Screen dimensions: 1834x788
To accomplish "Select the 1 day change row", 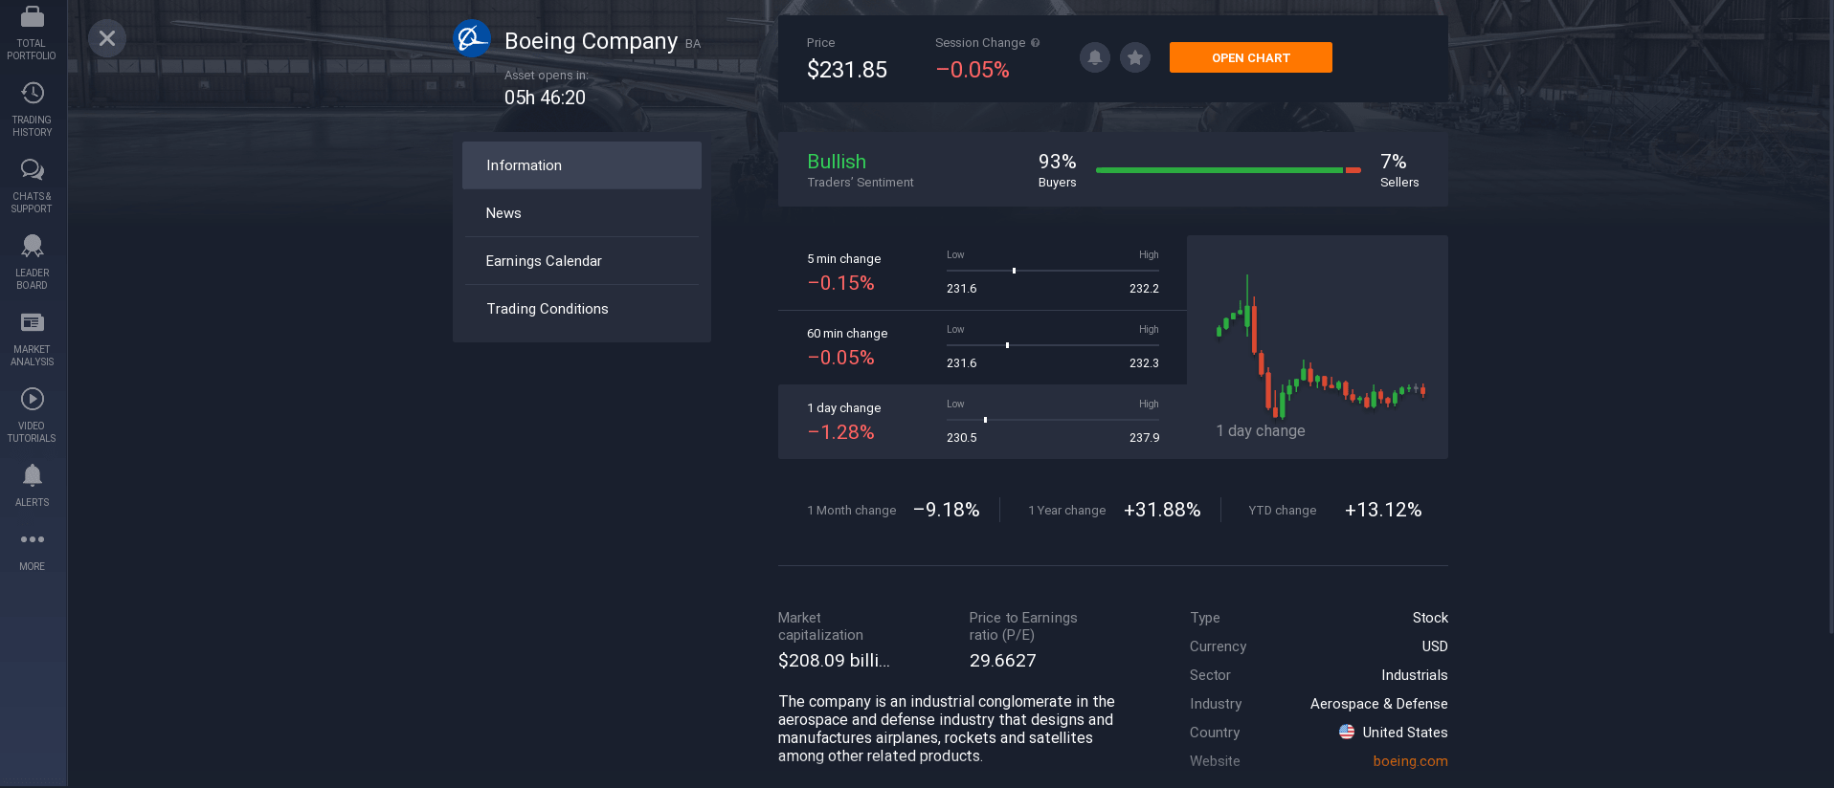I will (x=982, y=422).
